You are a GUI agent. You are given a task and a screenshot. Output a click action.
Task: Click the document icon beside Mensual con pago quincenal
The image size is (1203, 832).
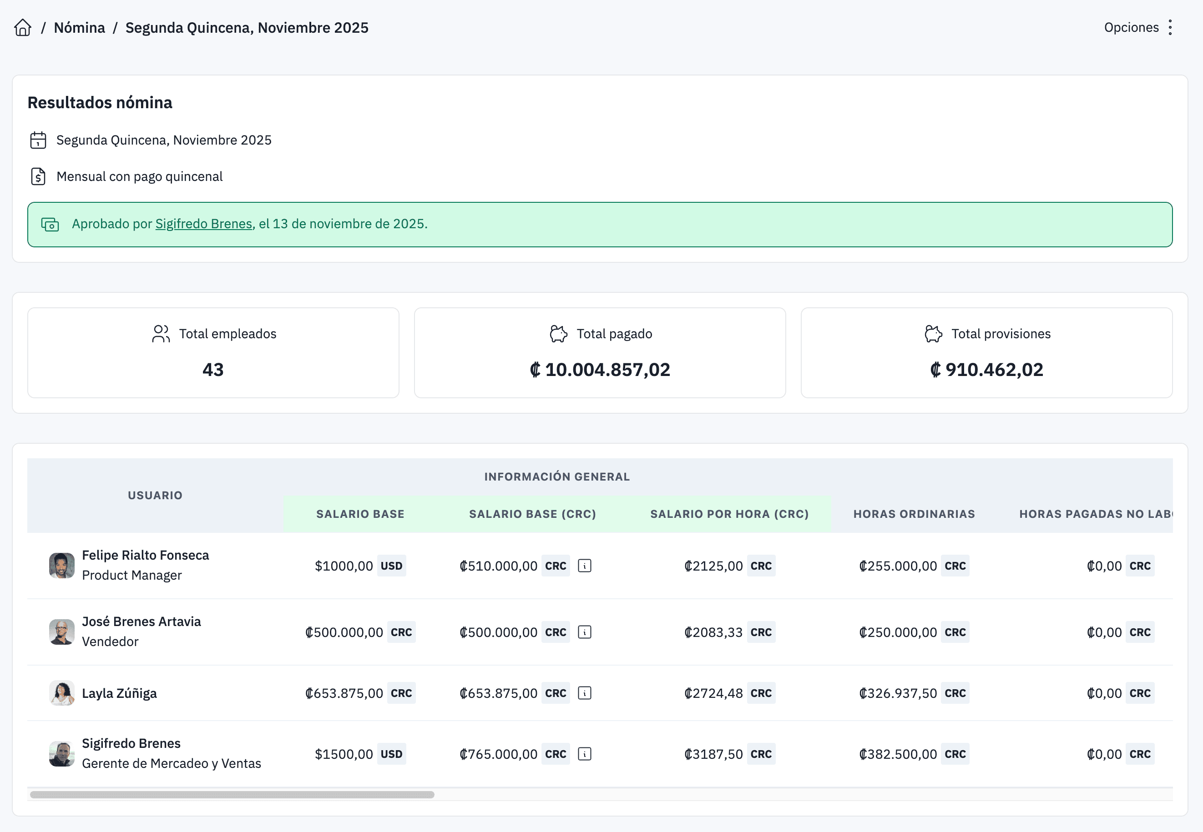38,177
